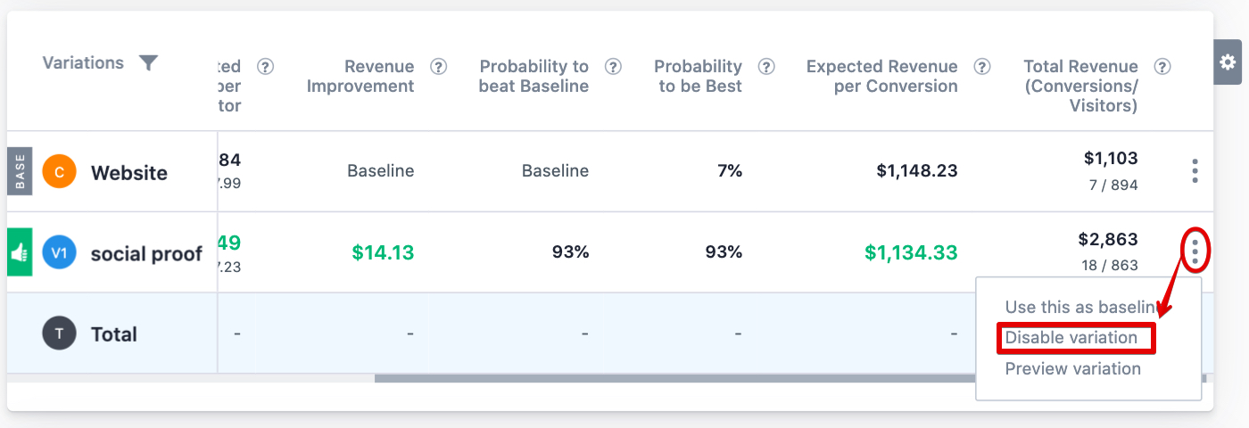Viewport: 1249px width, 428px height.
Task: Click the orange C Website avatar icon
Action: point(59,172)
